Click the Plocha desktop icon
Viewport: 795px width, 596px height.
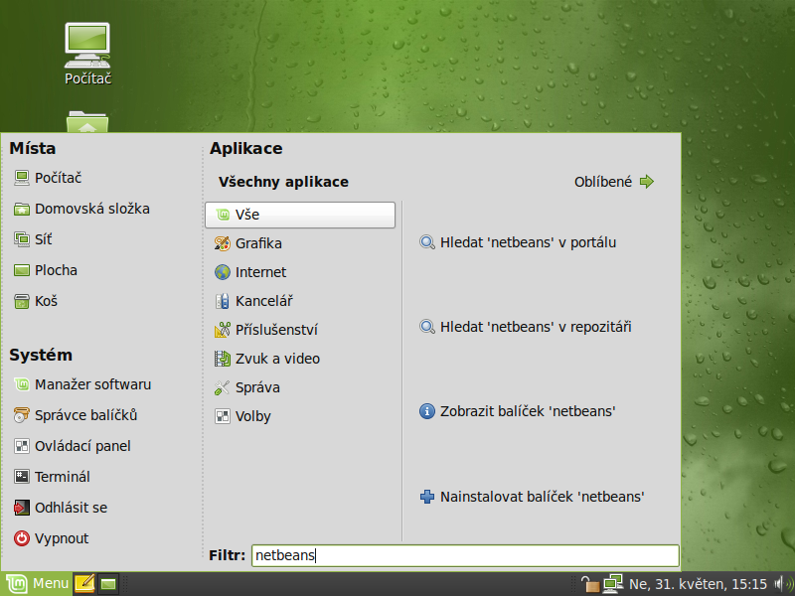(21, 270)
